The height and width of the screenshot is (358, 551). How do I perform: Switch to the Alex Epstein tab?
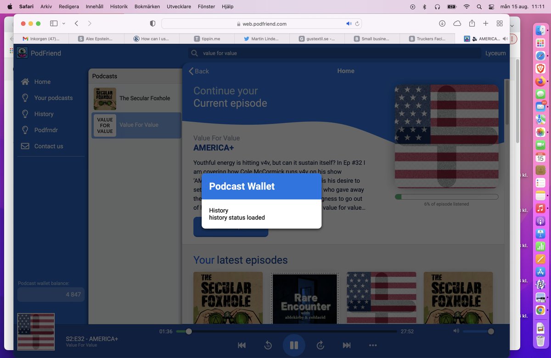tap(96, 39)
